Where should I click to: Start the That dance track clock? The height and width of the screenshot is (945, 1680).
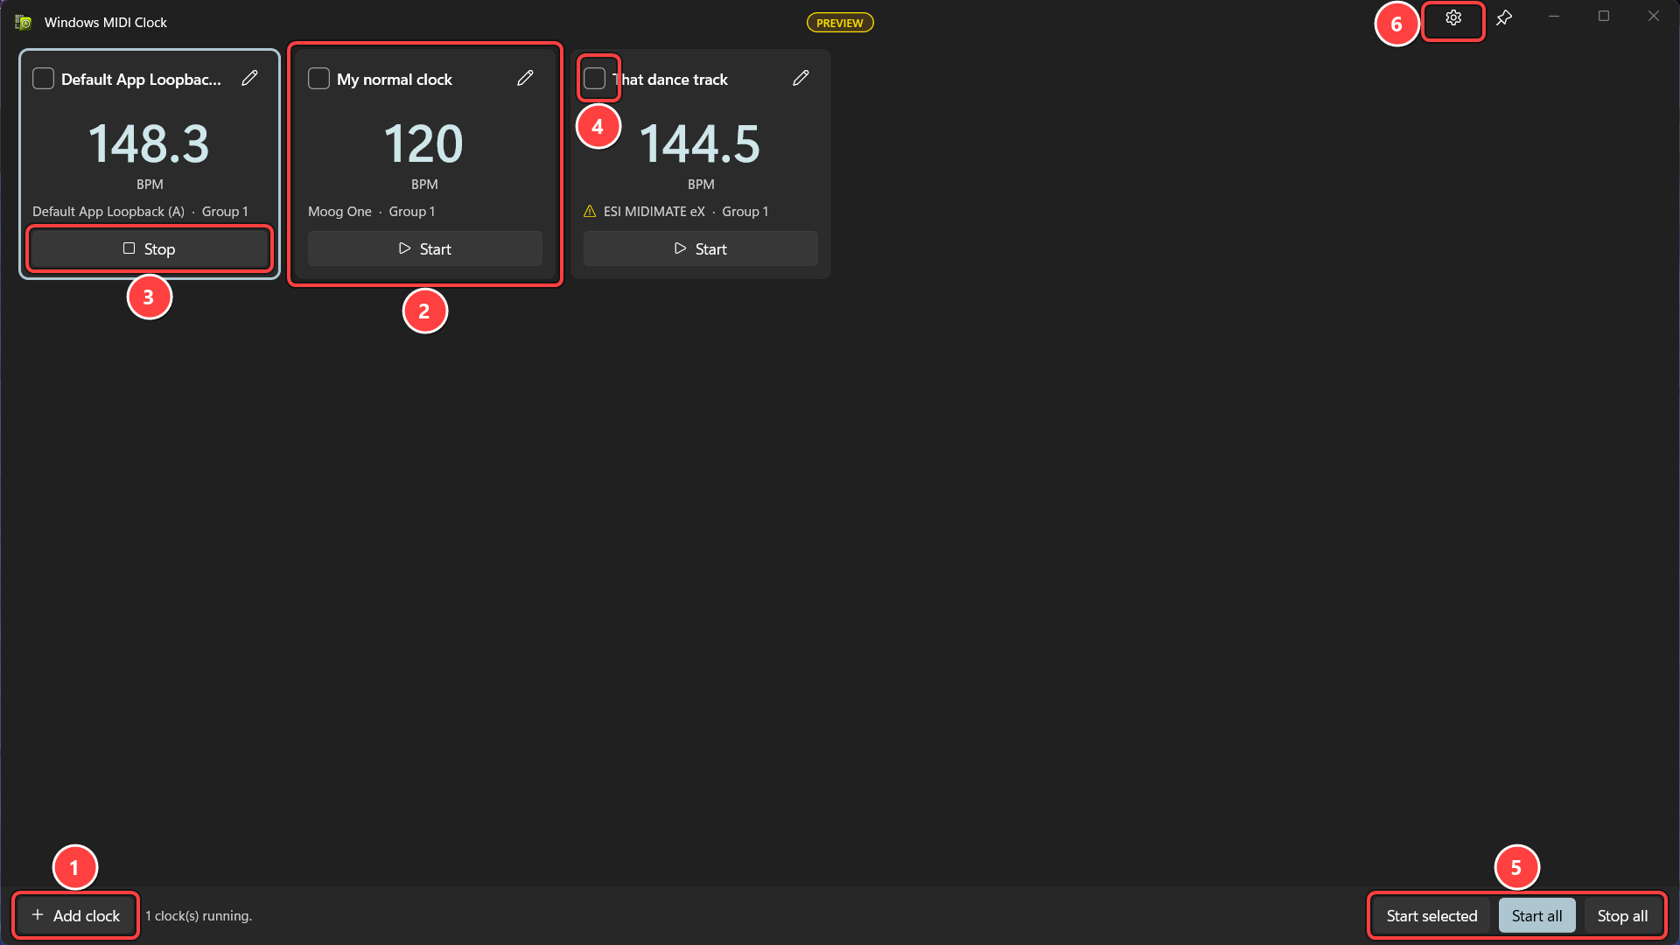coord(701,248)
